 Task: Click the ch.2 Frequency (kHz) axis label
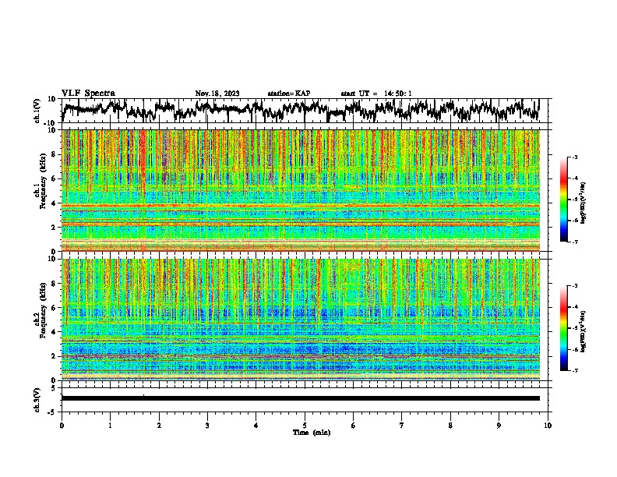41,310
